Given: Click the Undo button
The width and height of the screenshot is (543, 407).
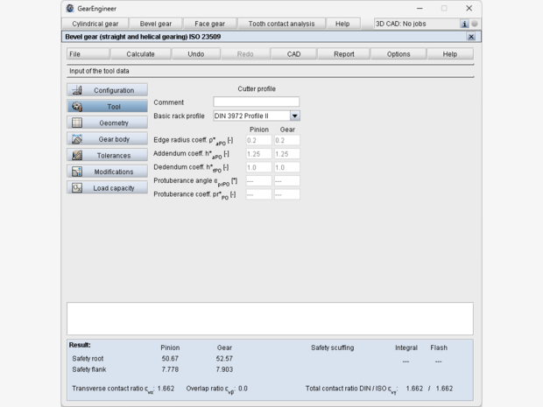Looking at the screenshot, I should (196, 54).
